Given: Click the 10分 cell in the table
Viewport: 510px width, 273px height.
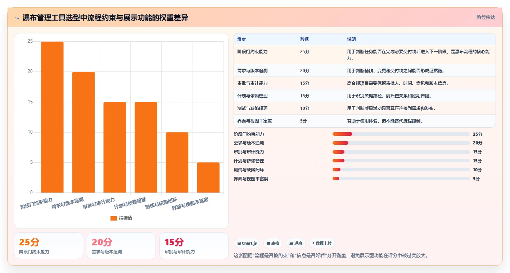Looking at the screenshot, I should pyautogui.click(x=304, y=108).
